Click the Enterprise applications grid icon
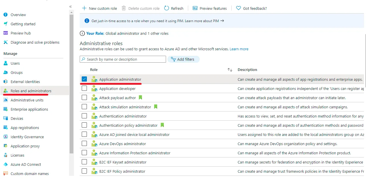 5,109
